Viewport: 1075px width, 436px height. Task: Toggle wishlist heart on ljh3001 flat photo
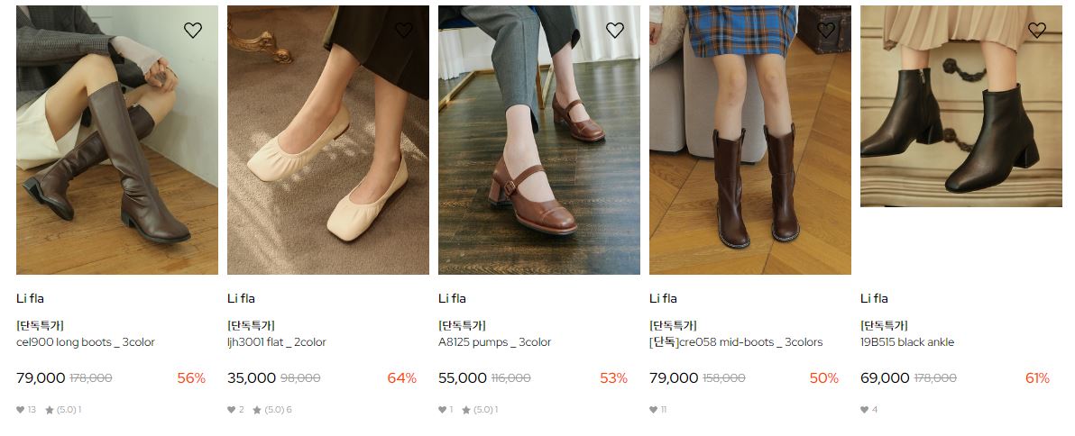coord(404,30)
